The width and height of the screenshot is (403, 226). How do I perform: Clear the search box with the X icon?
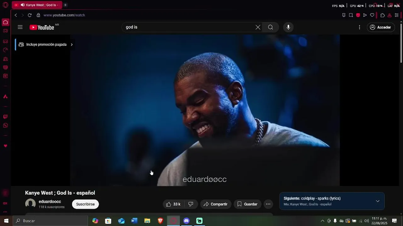[x=258, y=27]
